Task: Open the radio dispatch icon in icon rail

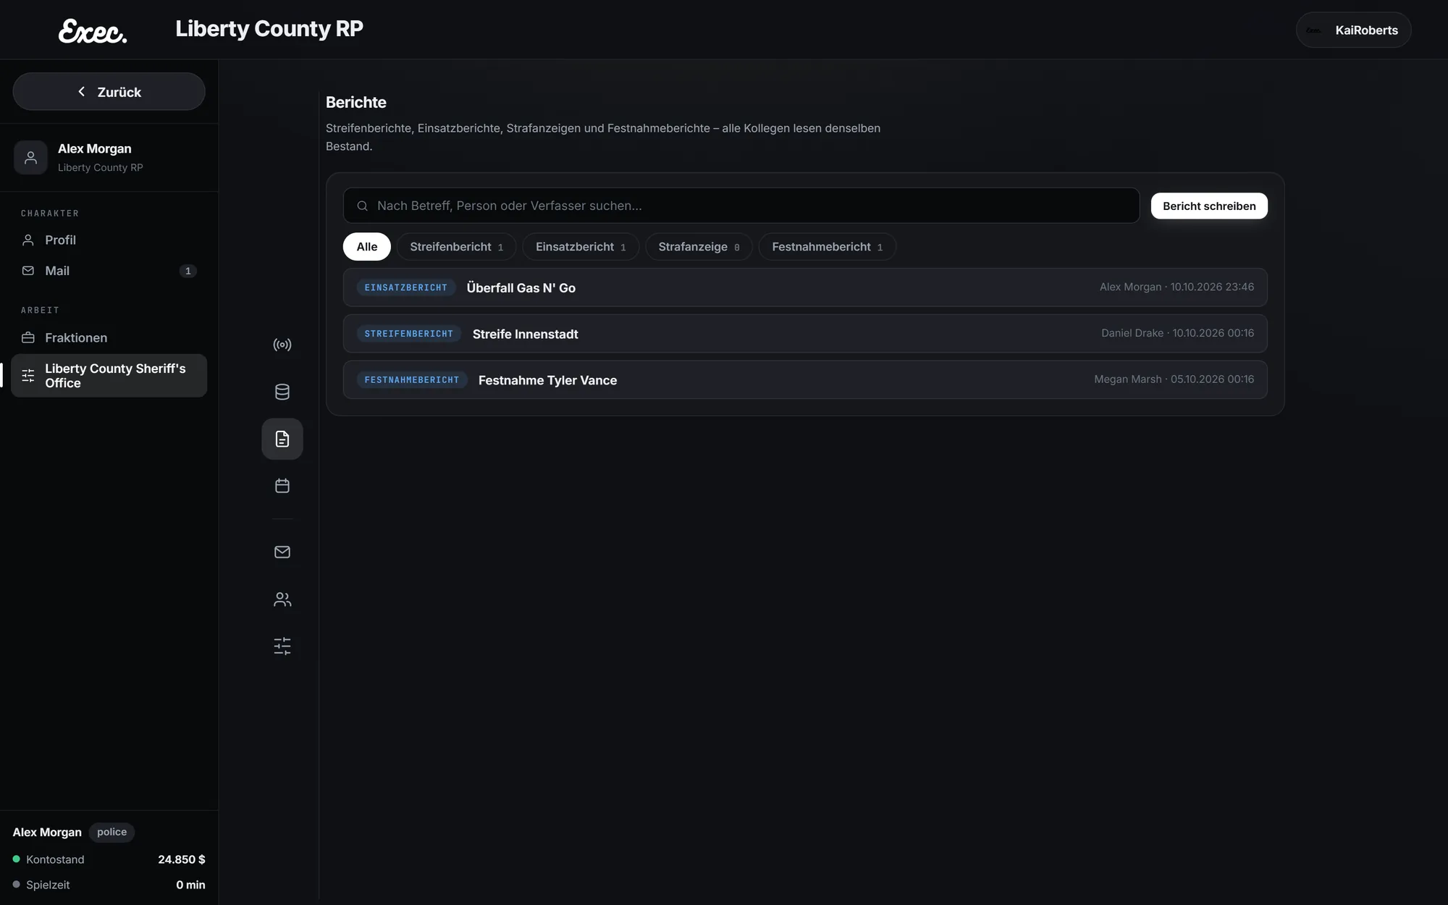Action: [282, 345]
